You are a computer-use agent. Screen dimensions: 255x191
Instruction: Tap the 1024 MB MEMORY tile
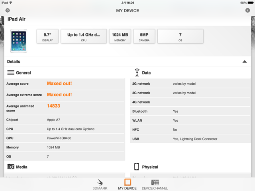120,36
